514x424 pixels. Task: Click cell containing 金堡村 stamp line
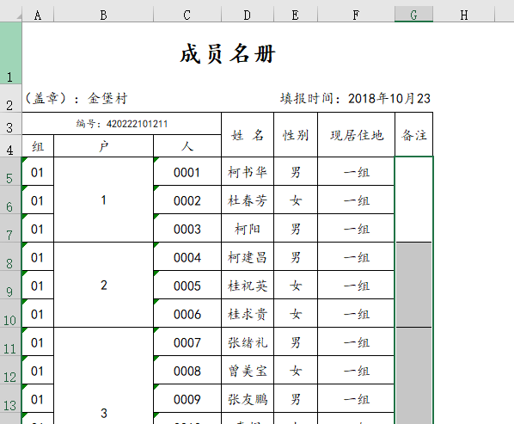[76, 98]
